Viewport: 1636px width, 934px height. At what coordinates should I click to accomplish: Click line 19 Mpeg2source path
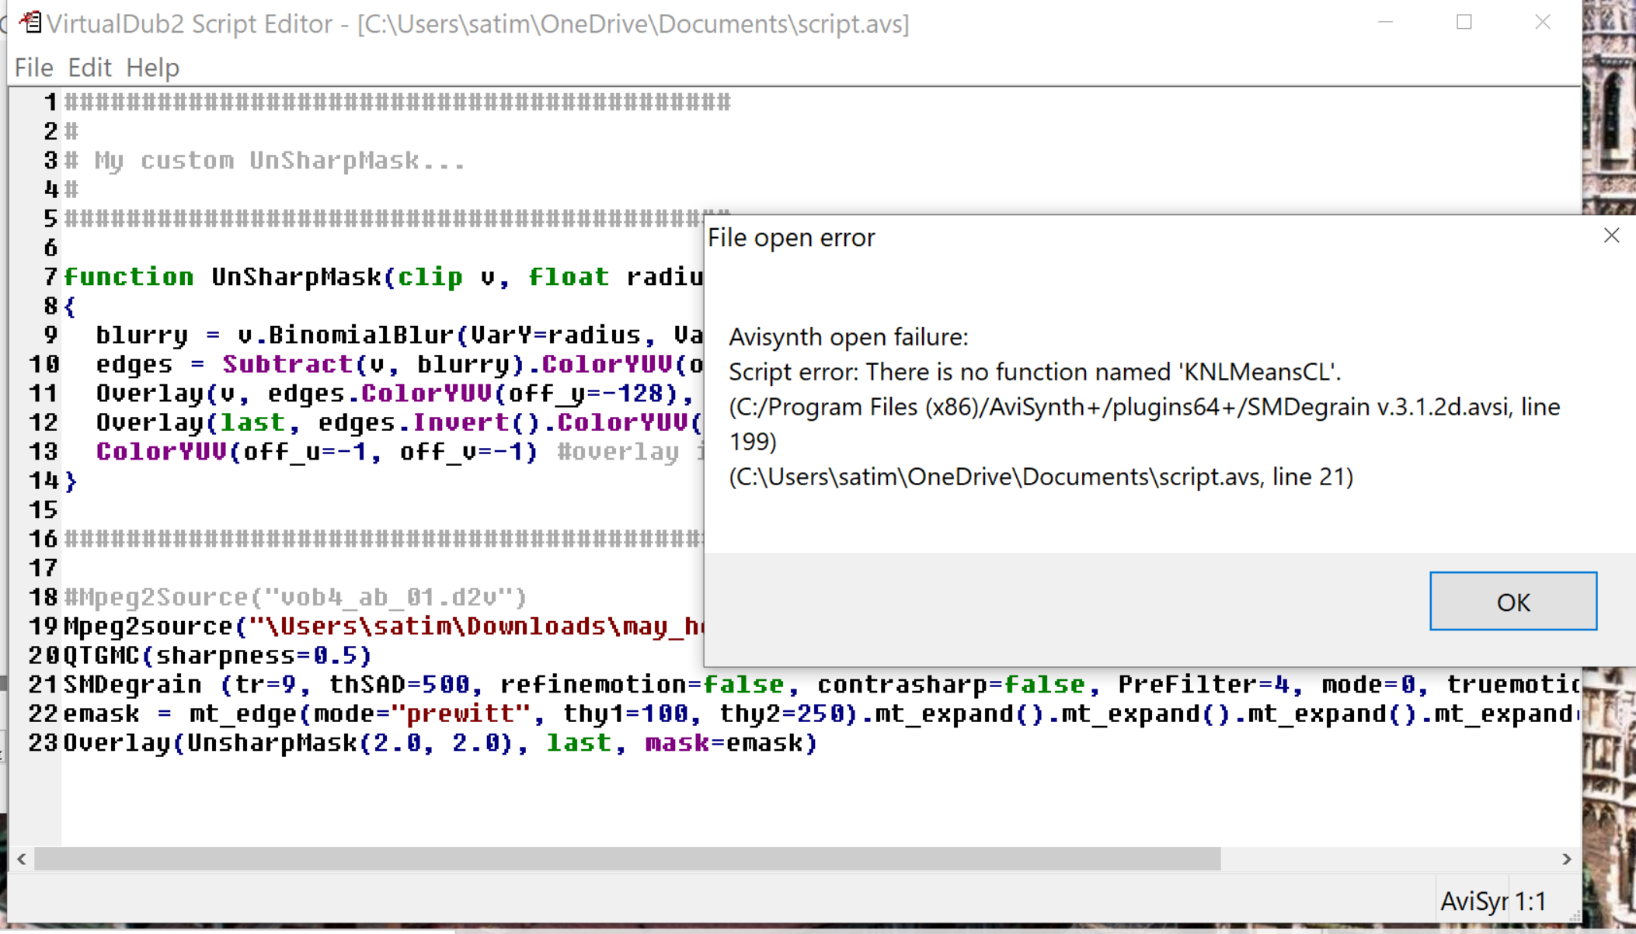(x=383, y=627)
